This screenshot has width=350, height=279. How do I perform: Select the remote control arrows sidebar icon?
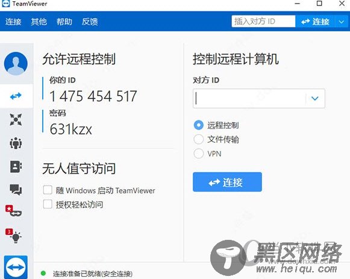[16, 96]
